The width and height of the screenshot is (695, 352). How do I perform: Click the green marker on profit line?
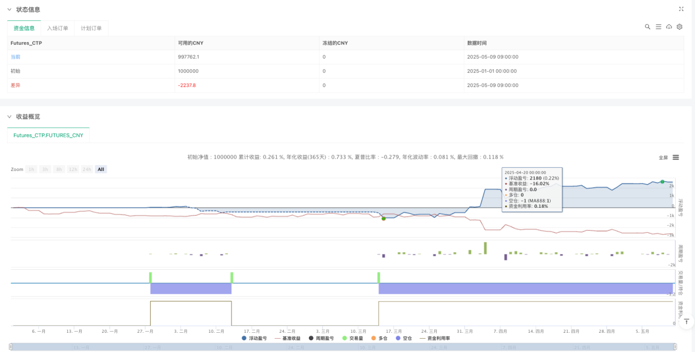(662, 182)
